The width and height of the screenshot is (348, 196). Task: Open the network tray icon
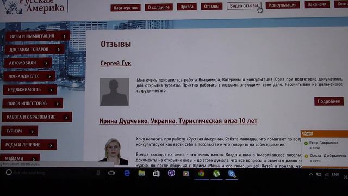point(327,175)
